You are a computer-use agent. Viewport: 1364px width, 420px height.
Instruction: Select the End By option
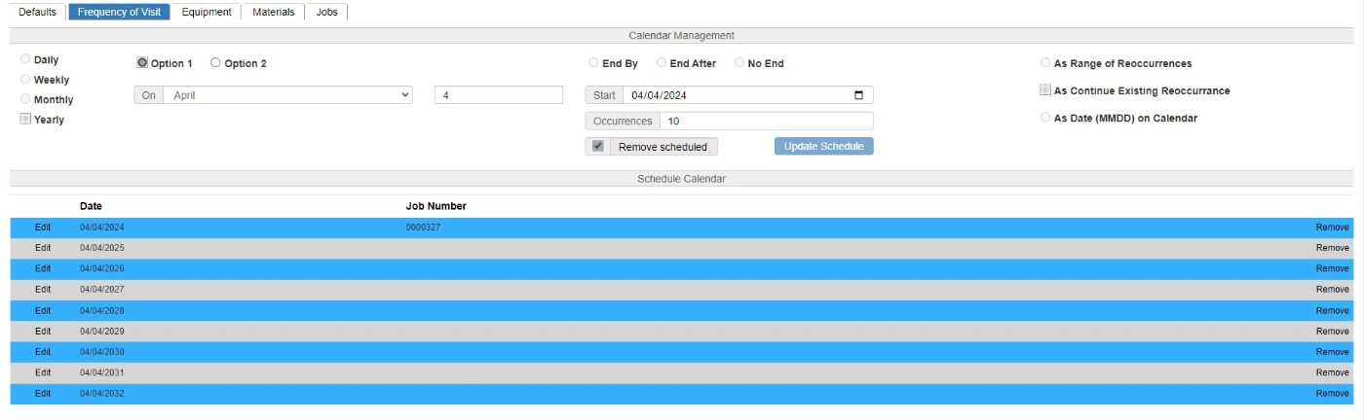[593, 63]
